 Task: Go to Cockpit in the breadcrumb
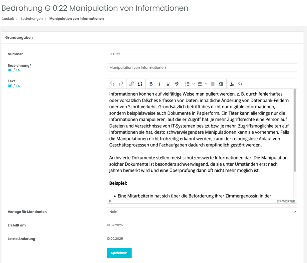point(8,19)
